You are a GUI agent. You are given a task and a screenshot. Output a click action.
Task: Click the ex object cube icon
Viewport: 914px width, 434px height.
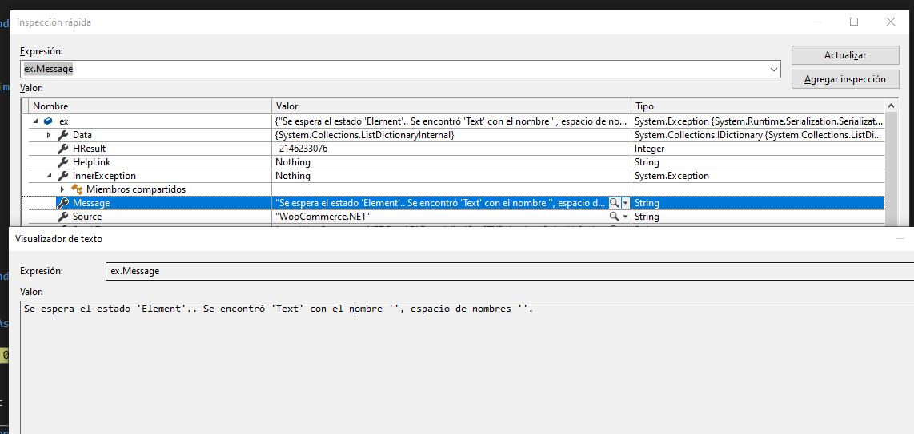(x=48, y=121)
